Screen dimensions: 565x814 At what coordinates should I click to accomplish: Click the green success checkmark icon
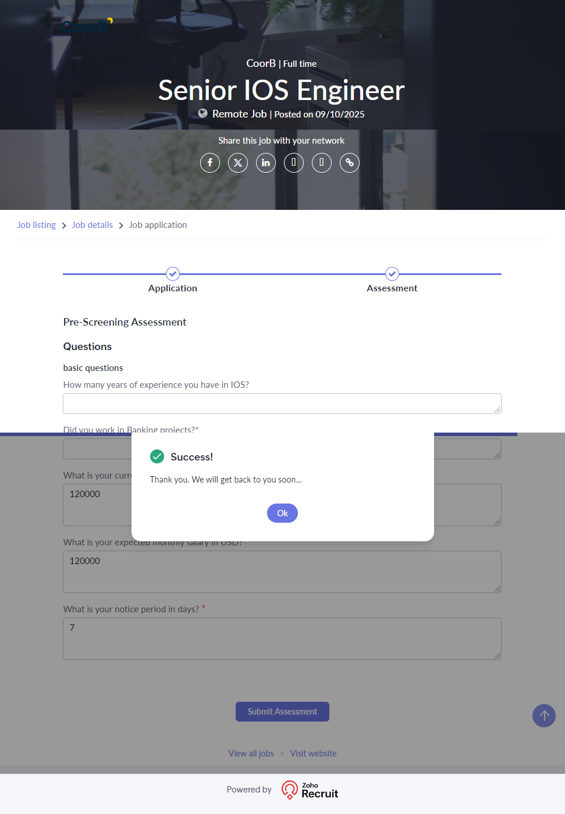point(157,457)
